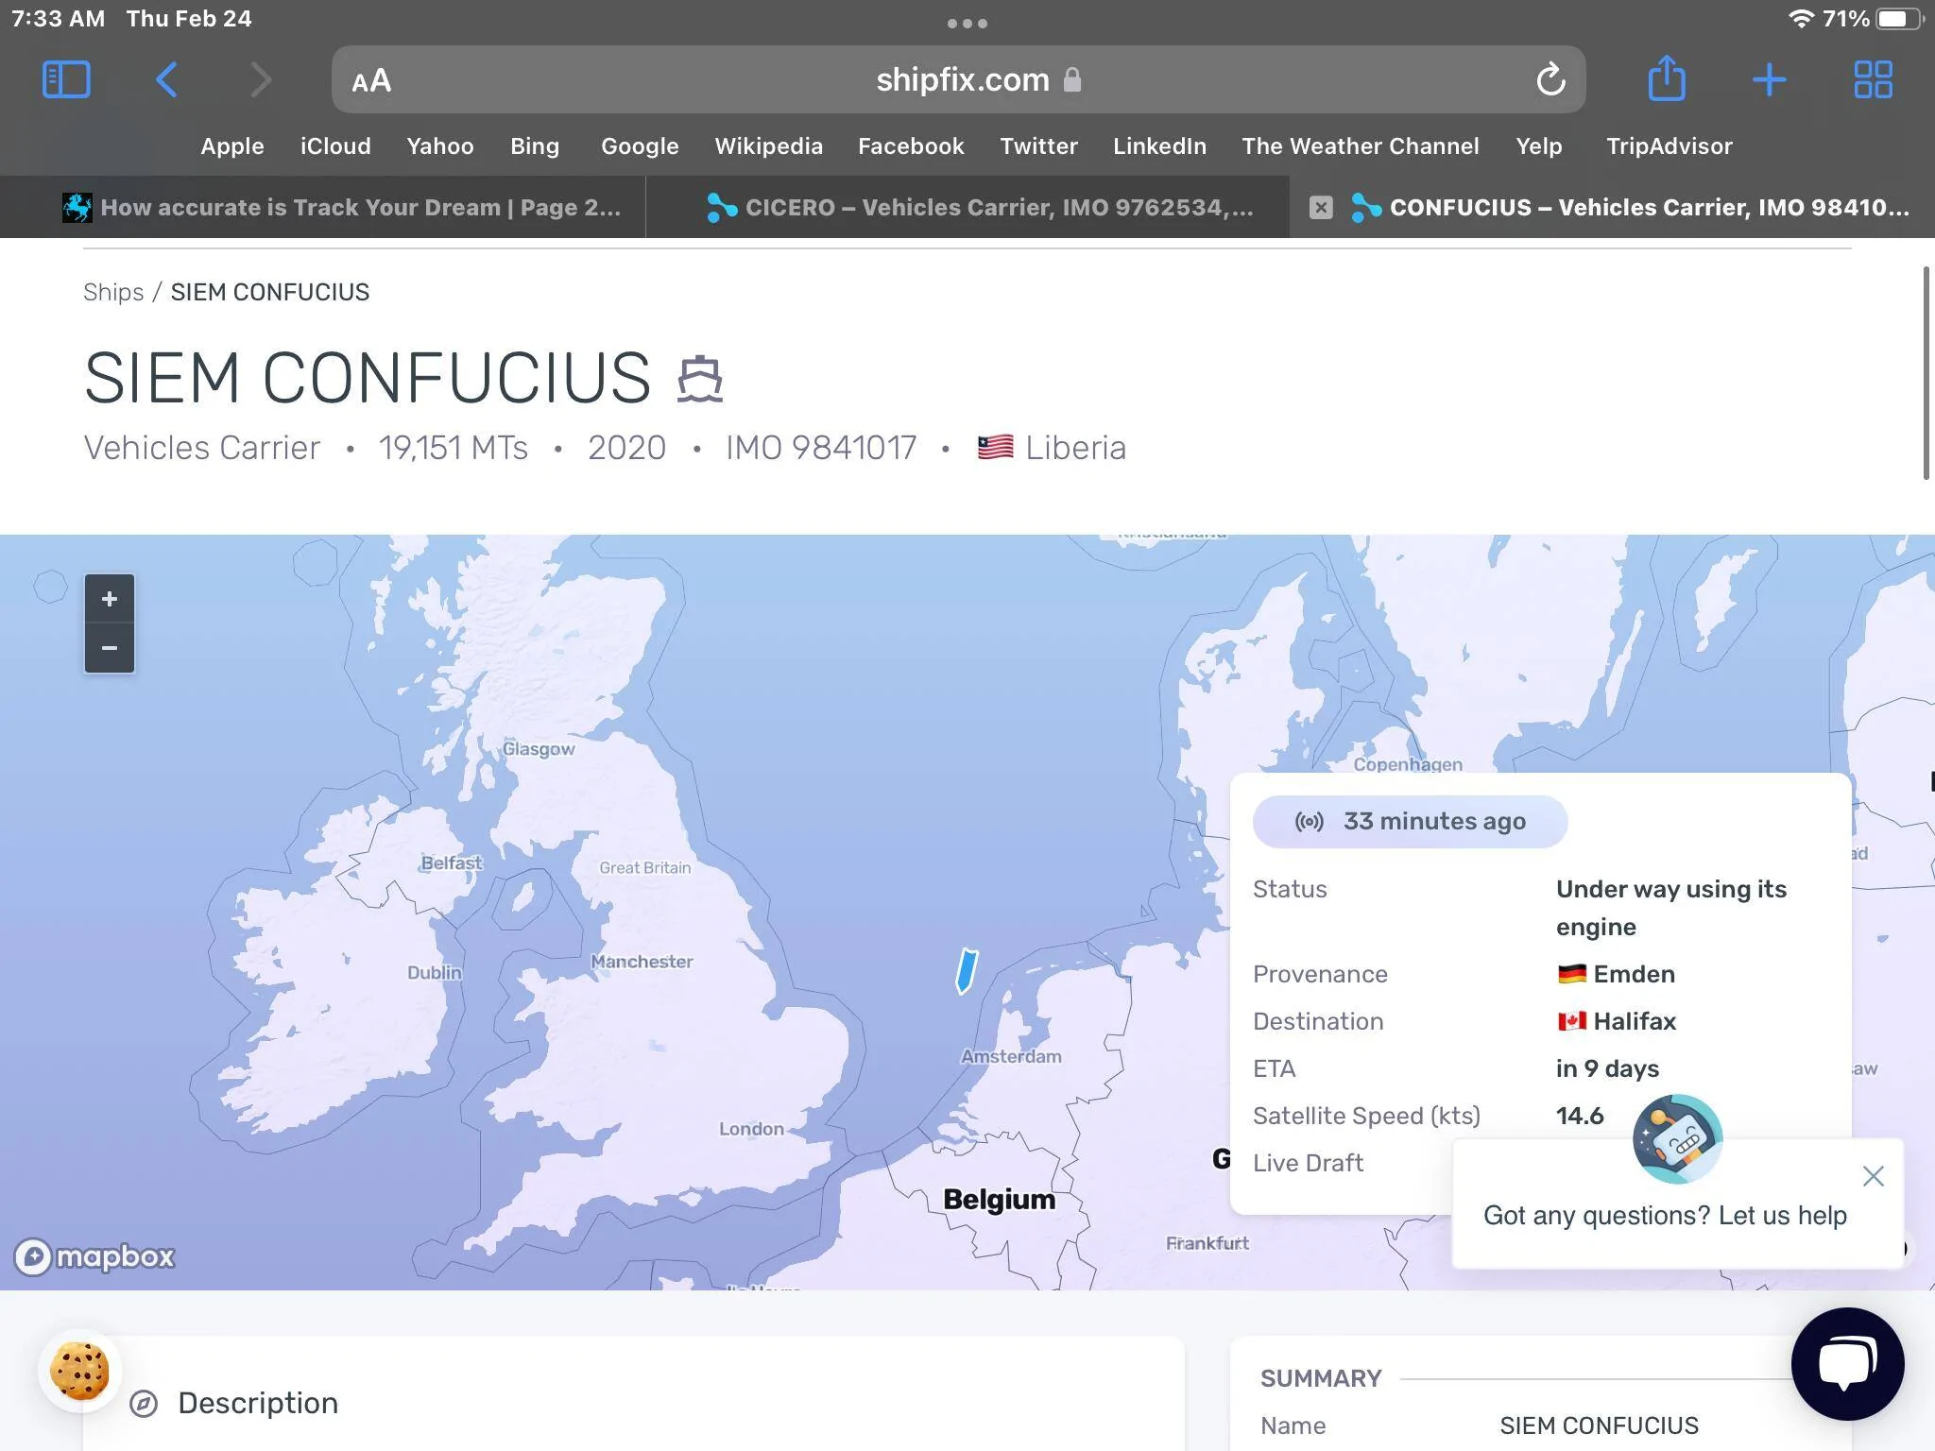
Task: Click the blue ship marker on map
Action: click(967, 971)
